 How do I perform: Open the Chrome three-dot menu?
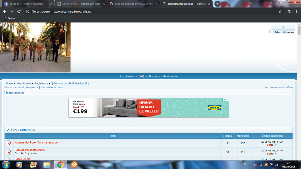pos(296,11)
